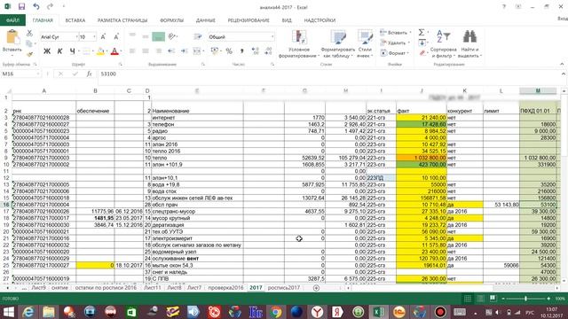568x319 pixels.
Task: Click the Save icon in quick access toolbar
Action: (21, 6)
